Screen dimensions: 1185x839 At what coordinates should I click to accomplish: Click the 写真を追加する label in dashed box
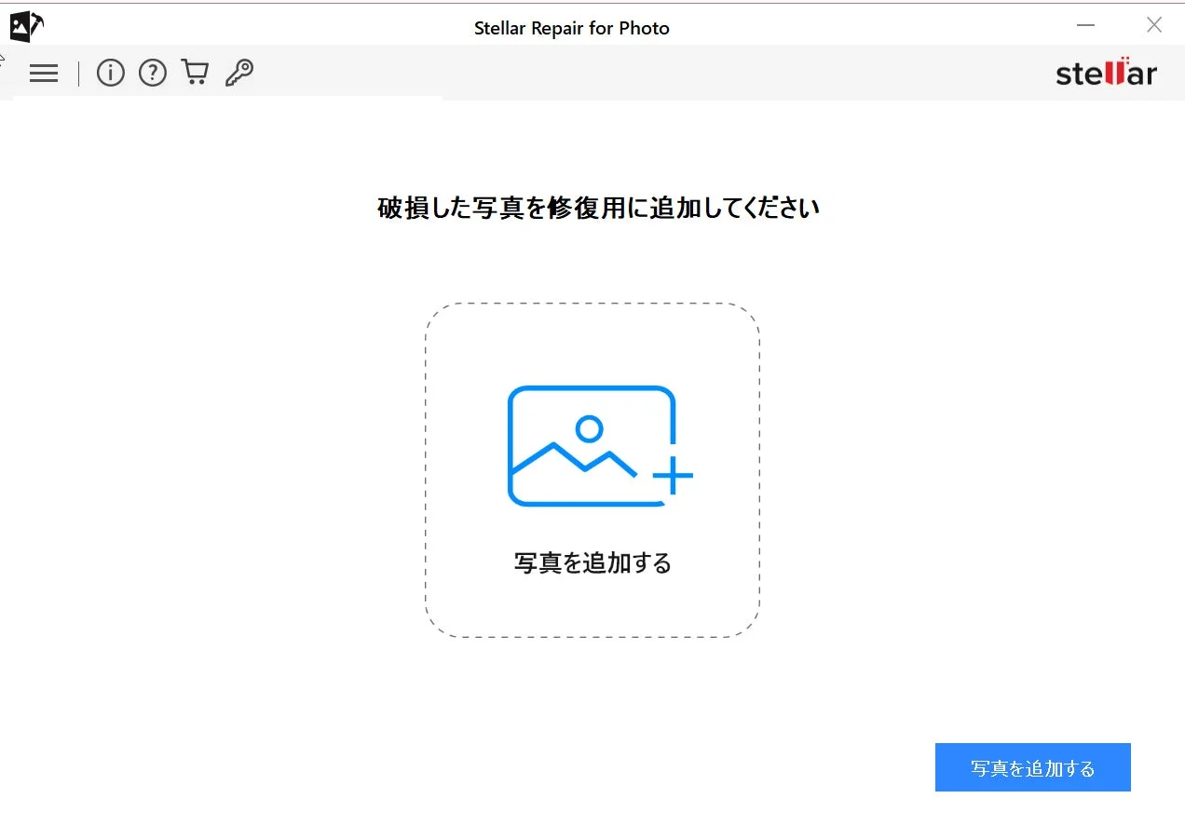tap(592, 562)
